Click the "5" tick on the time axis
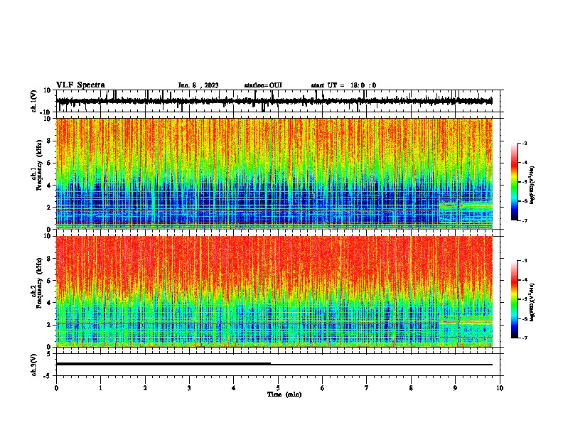The height and width of the screenshot is (435, 563). point(278,388)
